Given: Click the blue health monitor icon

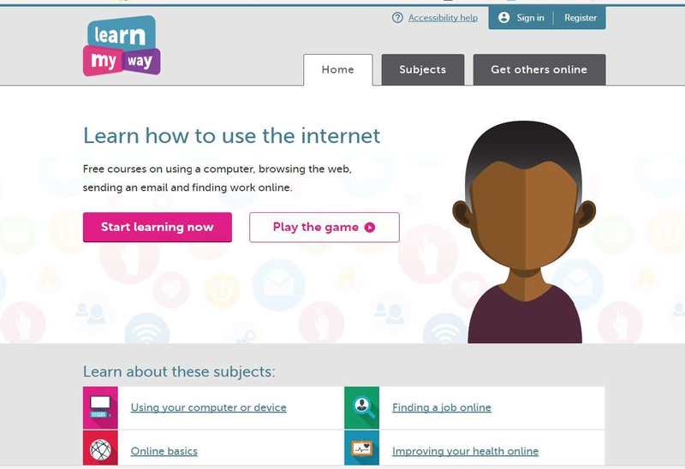Looking at the screenshot, I should point(361,448).
